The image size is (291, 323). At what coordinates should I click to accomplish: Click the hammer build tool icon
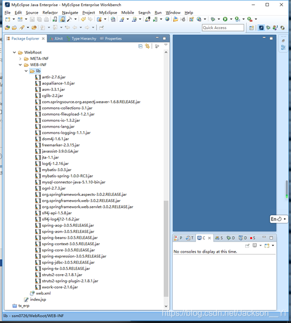pos(69,19)
